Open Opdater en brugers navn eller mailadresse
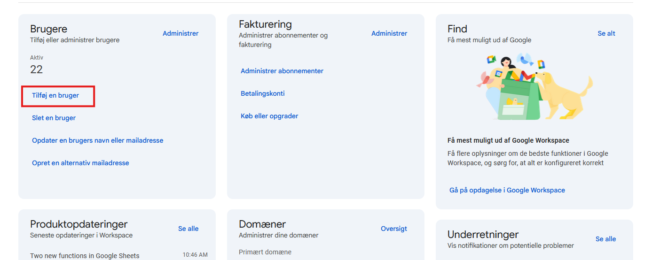Image resolution: width=660 pixels, height=260 pixels. (x=98, y=140)
